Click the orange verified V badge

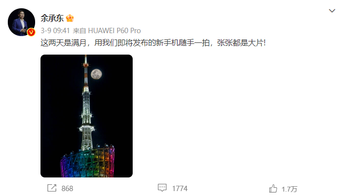point(31,32)
